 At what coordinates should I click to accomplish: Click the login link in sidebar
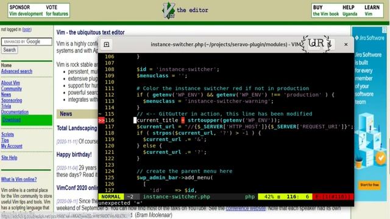point(27,30)
